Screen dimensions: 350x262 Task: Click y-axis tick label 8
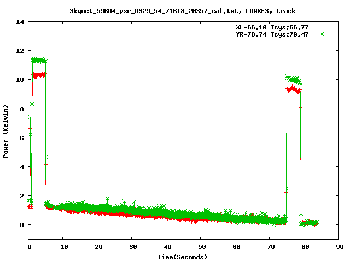[22, 109]
